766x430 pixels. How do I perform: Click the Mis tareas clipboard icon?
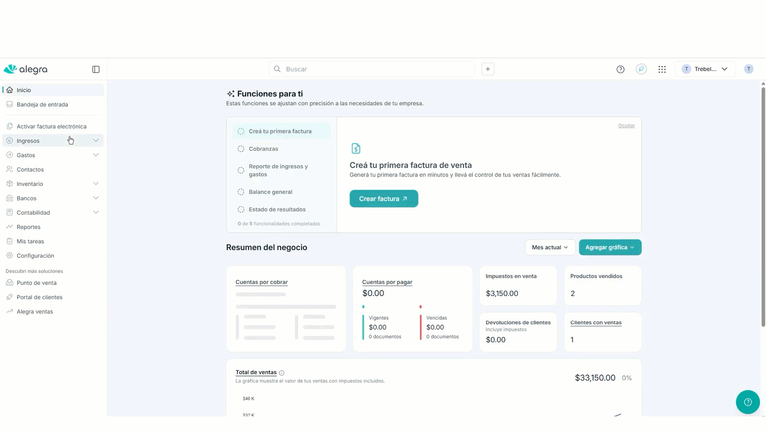pyautogui.click(x=10, y=241)
